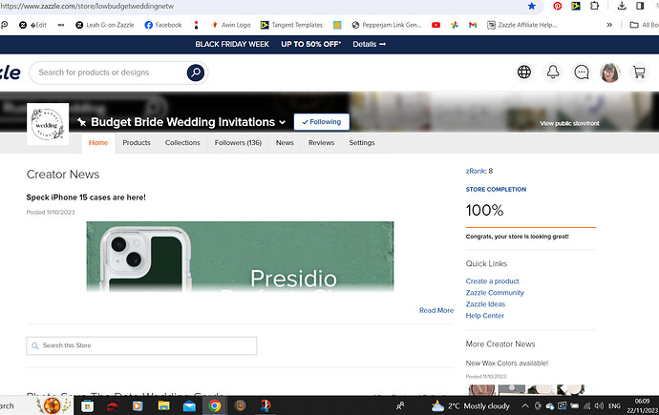Open the Chrome extensions puzzle icon
This screenshot has width=659, height=415.
point(594,6)
